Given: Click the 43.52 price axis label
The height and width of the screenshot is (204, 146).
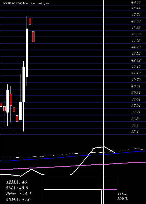Looking at the screenshot, I should point(136,54).
